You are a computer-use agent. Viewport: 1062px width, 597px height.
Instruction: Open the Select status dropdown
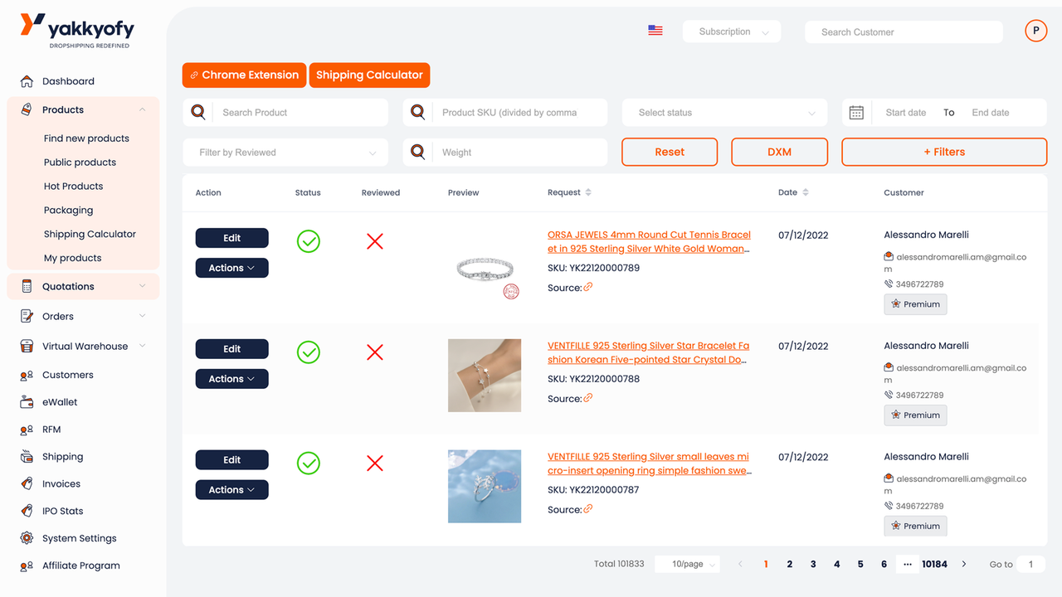pos(723,112)
